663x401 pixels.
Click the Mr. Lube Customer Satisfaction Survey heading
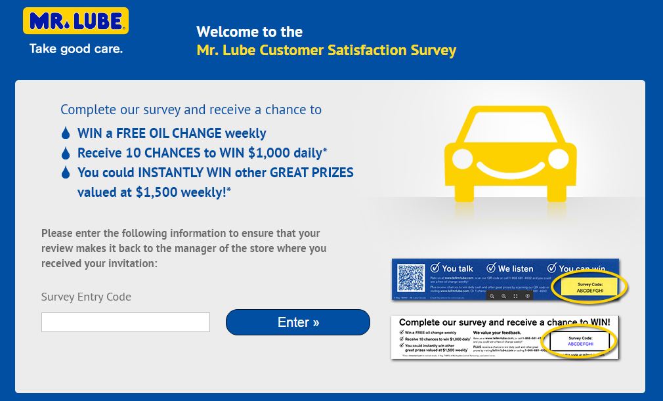tap(326, 51)
